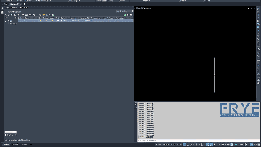Switch to the Start tab
Viewport: 261px width, 147px height.
(x=6, y=4)
